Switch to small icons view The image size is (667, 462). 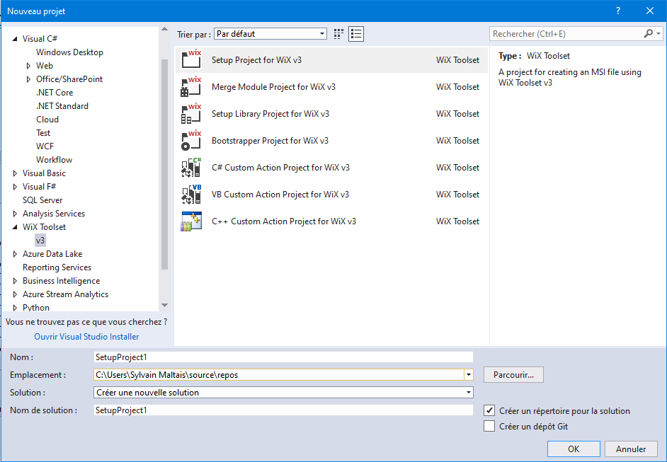pyautogui.click(x=338, y=34)
